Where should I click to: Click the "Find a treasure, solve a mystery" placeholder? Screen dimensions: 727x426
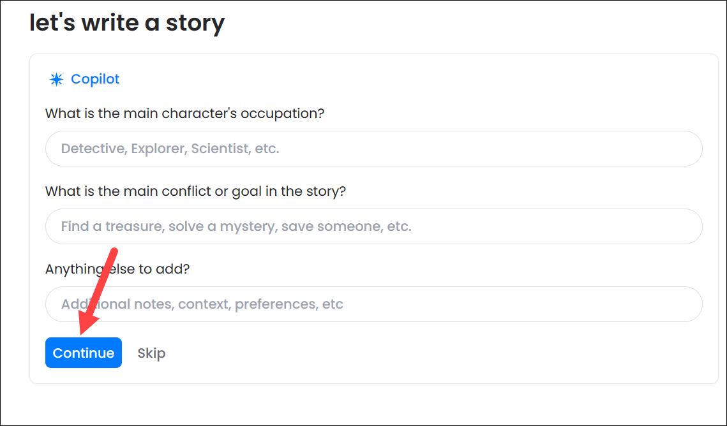click(x=236, y=226)
